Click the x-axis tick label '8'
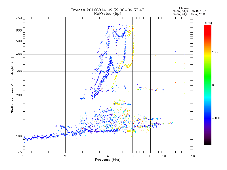Viewport: 227px width, 170px height. (150, 156)
